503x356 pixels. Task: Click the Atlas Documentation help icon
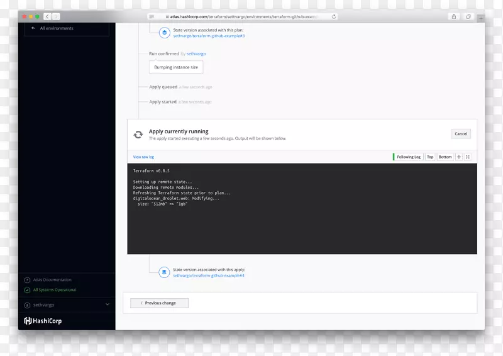click(x=27, y=280)
